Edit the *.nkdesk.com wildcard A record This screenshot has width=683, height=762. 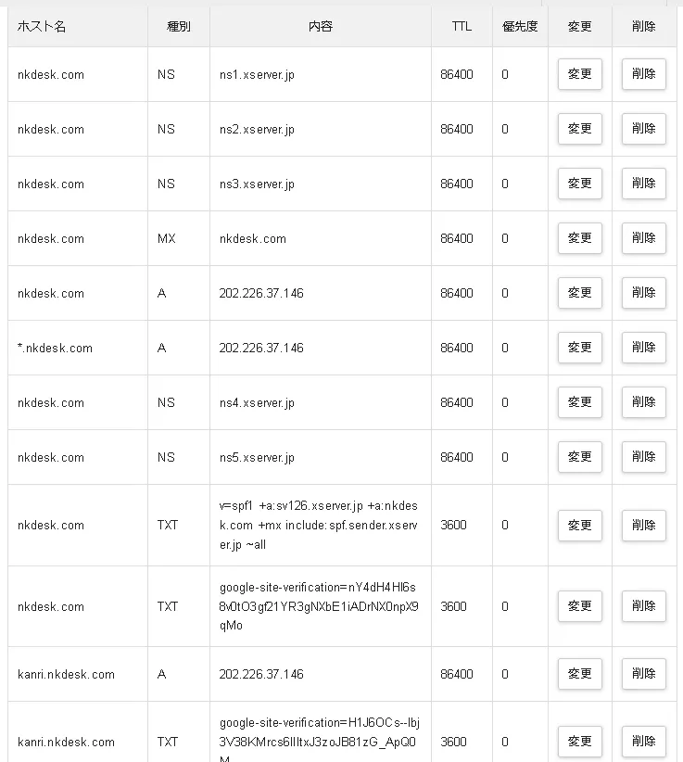[x=579, y=348]
